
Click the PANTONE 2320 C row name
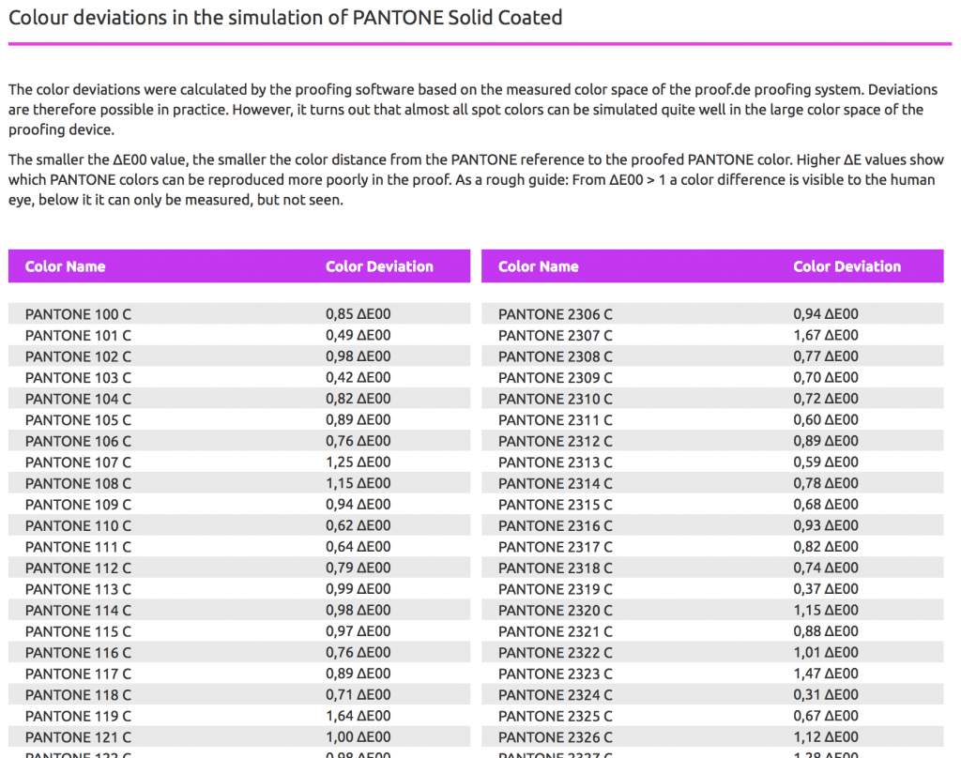pyautogui.click(x=556, y=611)
